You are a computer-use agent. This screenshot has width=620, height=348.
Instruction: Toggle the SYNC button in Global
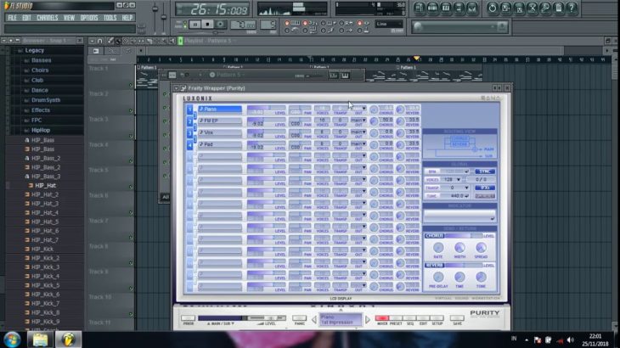point(485,171)
